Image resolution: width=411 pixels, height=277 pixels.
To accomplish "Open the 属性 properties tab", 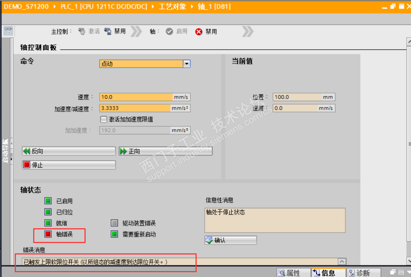I will [x=293, y=273].
